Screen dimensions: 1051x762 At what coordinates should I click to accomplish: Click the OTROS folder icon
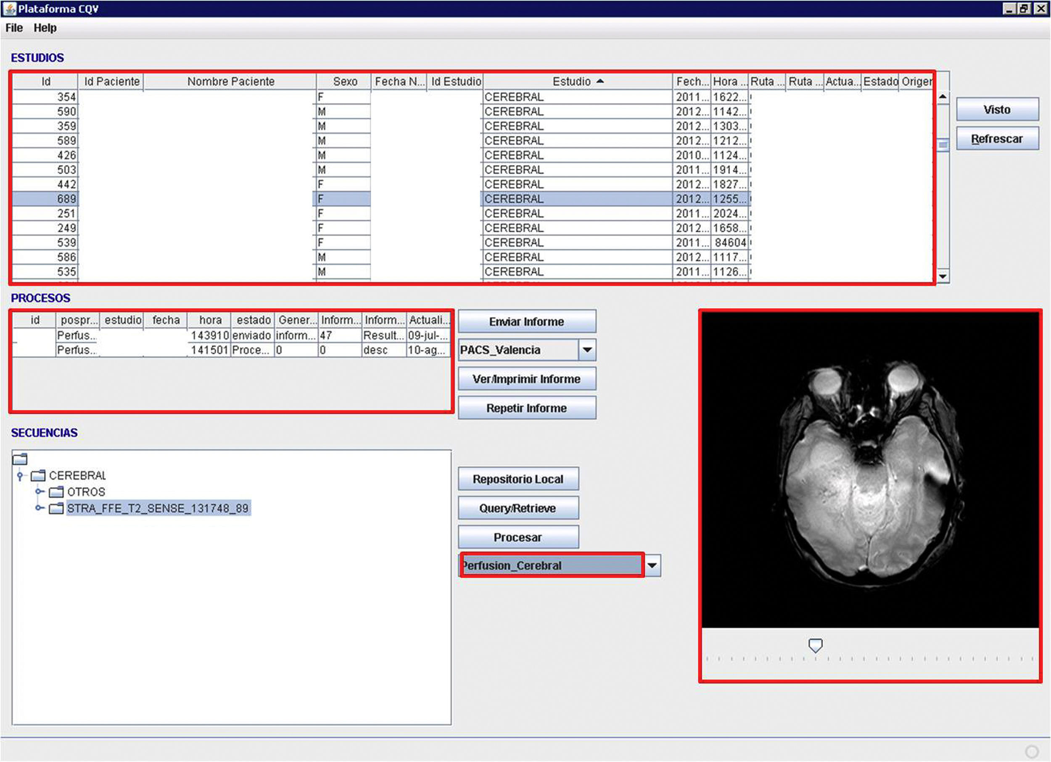click(x=56, y=491)
